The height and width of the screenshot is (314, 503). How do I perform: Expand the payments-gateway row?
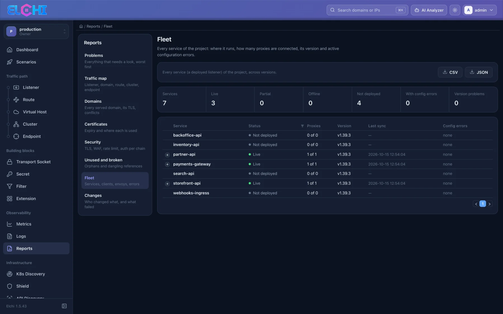click(x=167, y=164)
